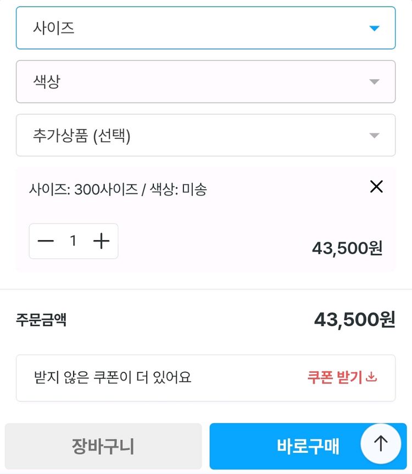Click the 주문금액 label

pos(41,320)
